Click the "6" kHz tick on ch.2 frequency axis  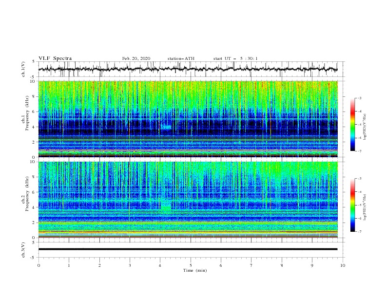pyautogui.click(x=34, y=192)
